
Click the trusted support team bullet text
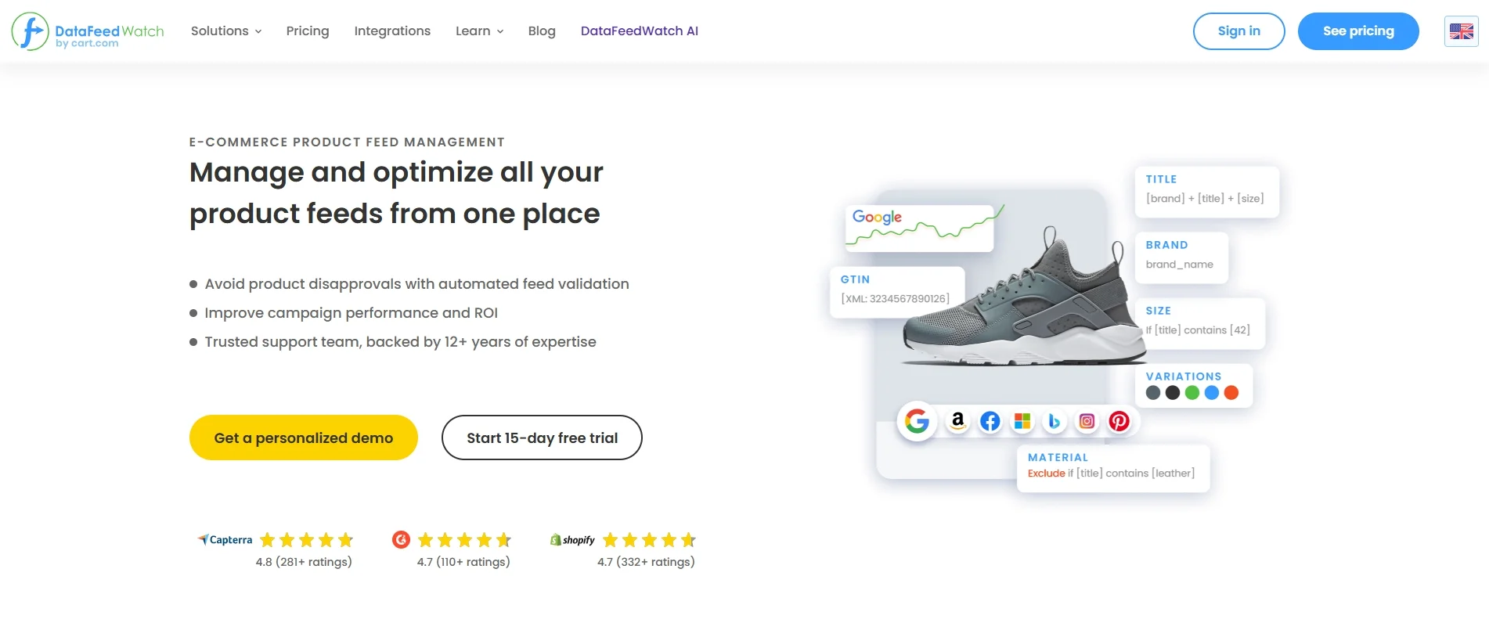coord(401,342)
